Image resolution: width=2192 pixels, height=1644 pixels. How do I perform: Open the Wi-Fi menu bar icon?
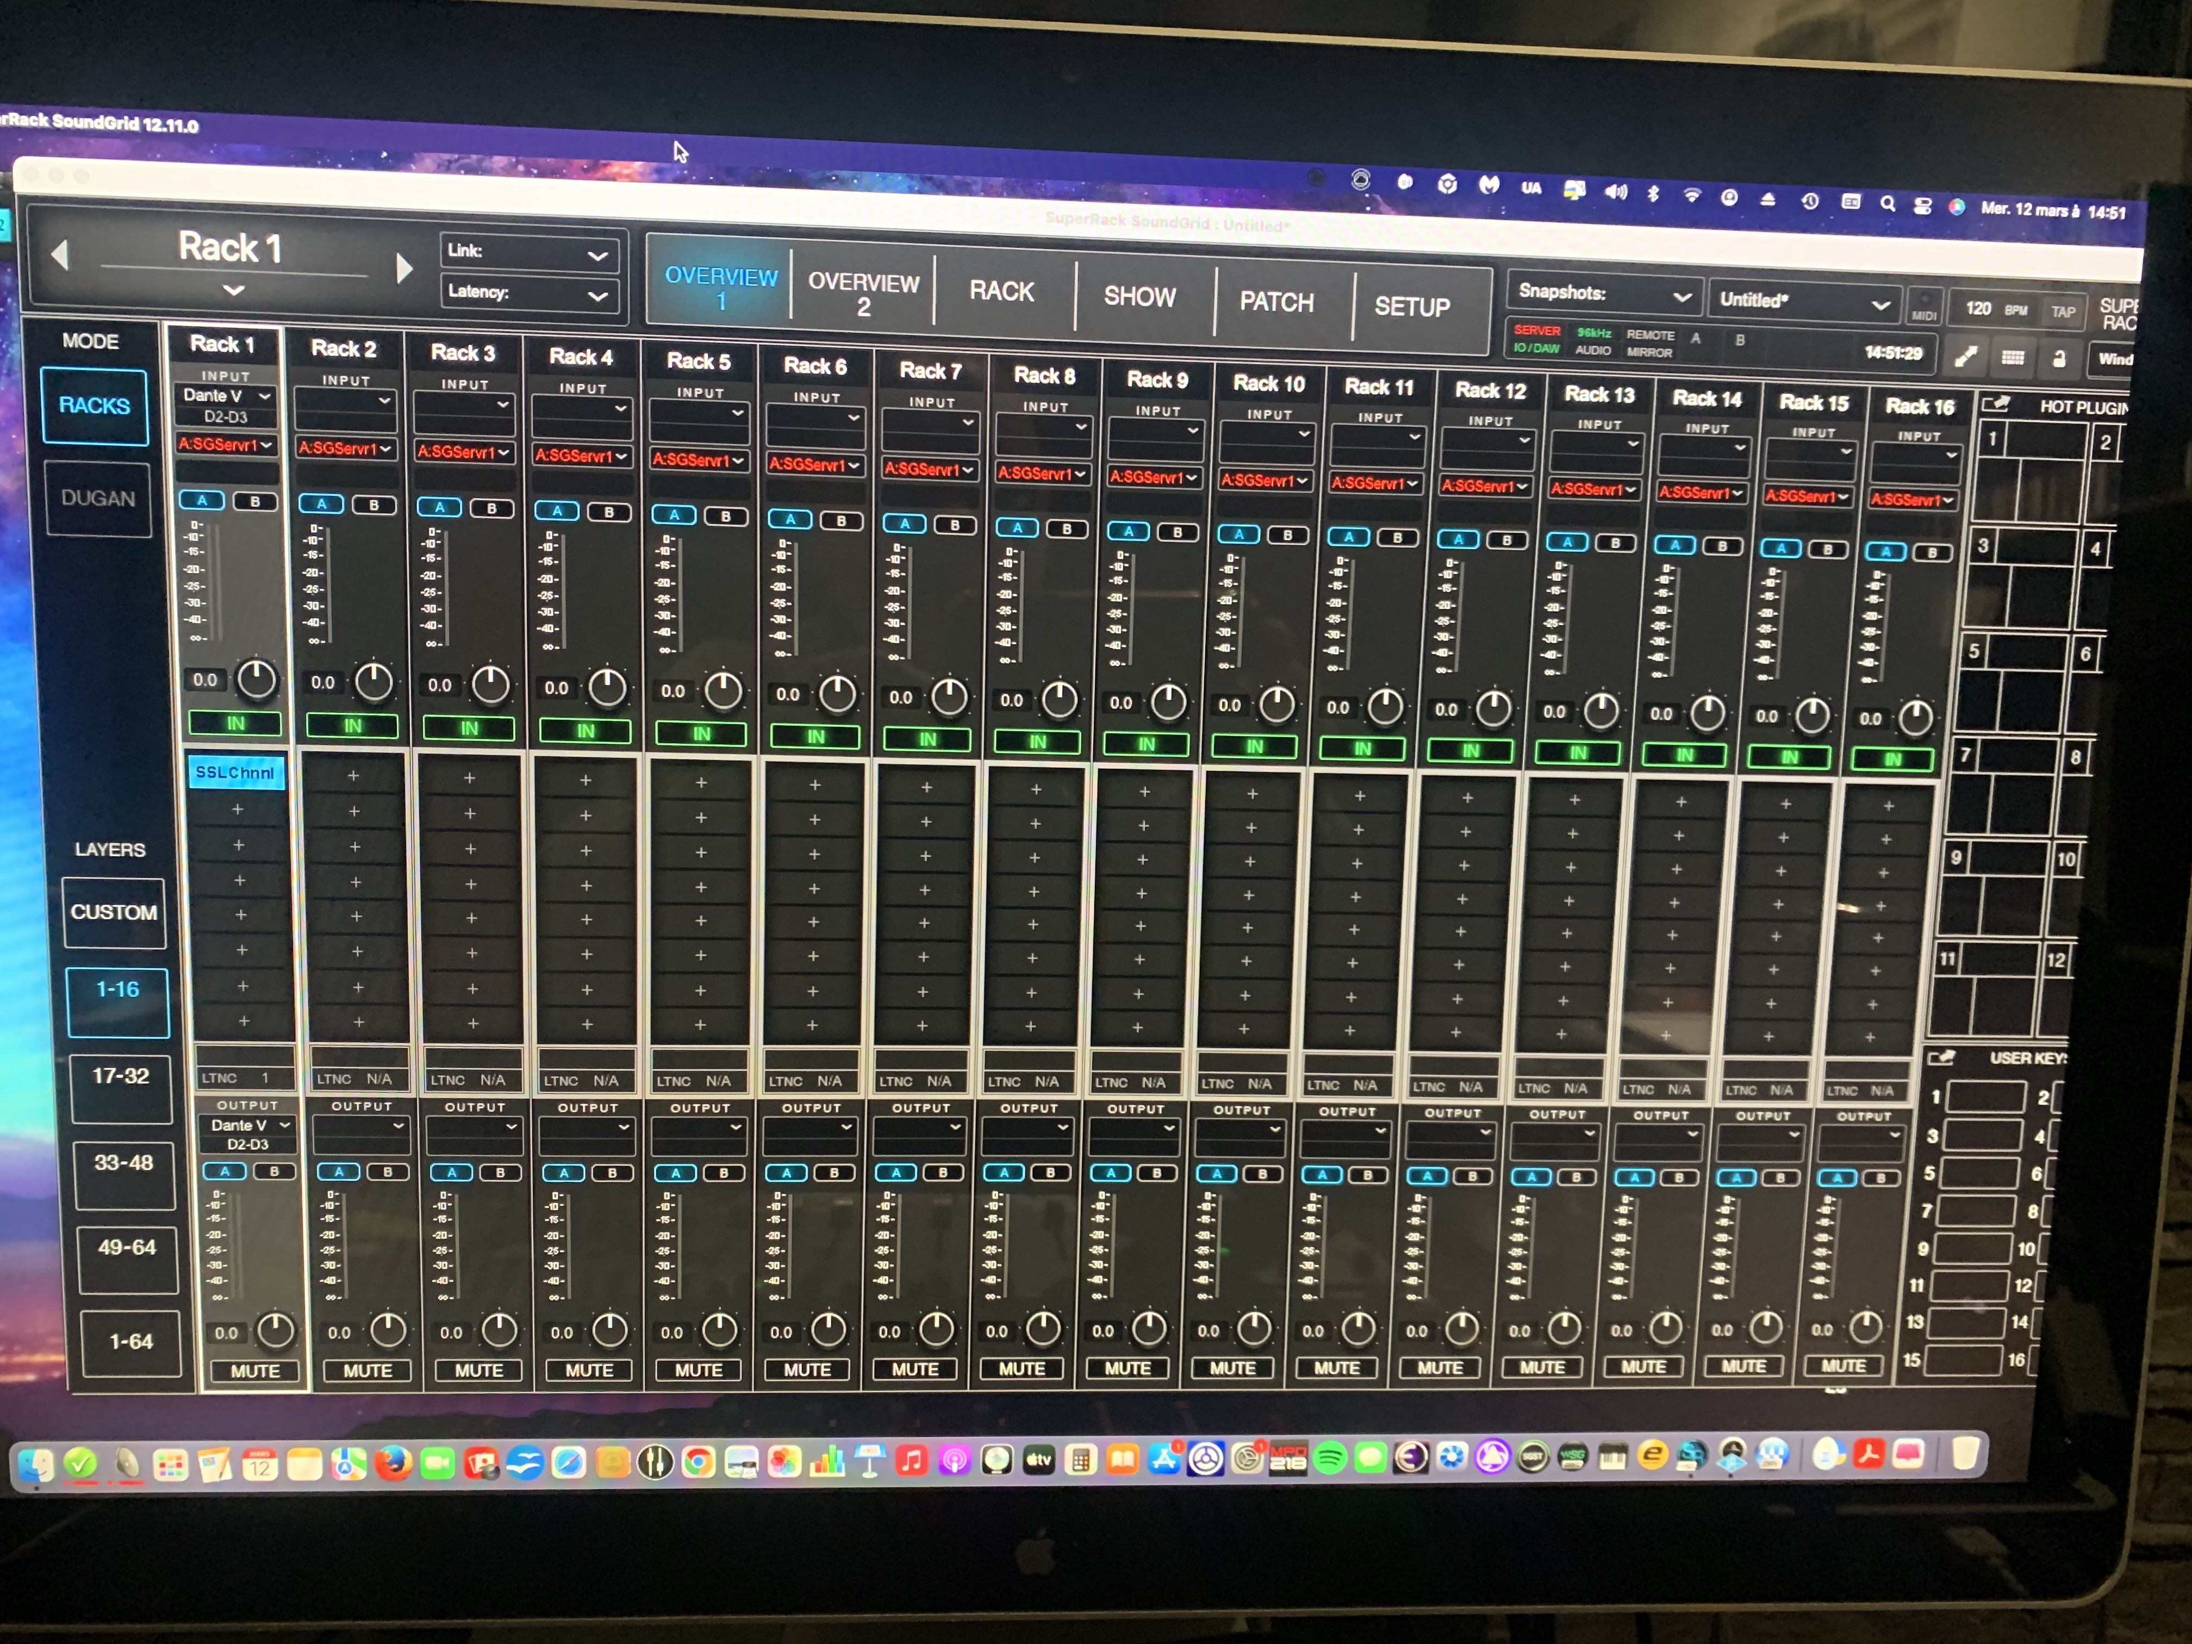pos(1691,195)
